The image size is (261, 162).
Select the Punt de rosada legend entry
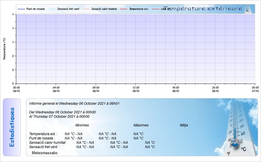(31, 9)
